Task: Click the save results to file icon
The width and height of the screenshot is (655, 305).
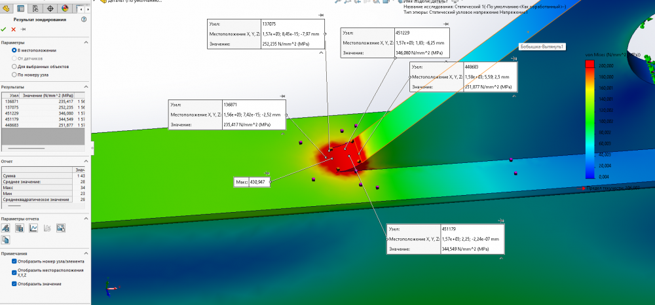Action: (x=20, y=228)
